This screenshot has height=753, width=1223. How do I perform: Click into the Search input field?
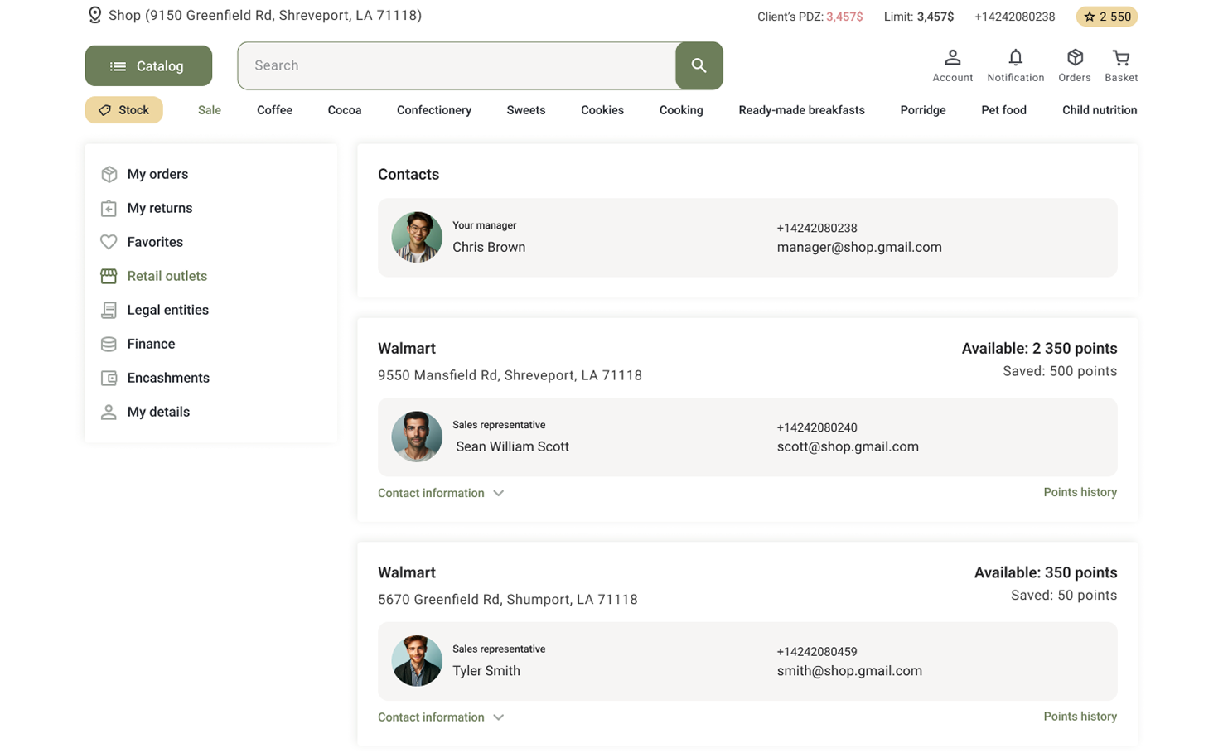456,65
